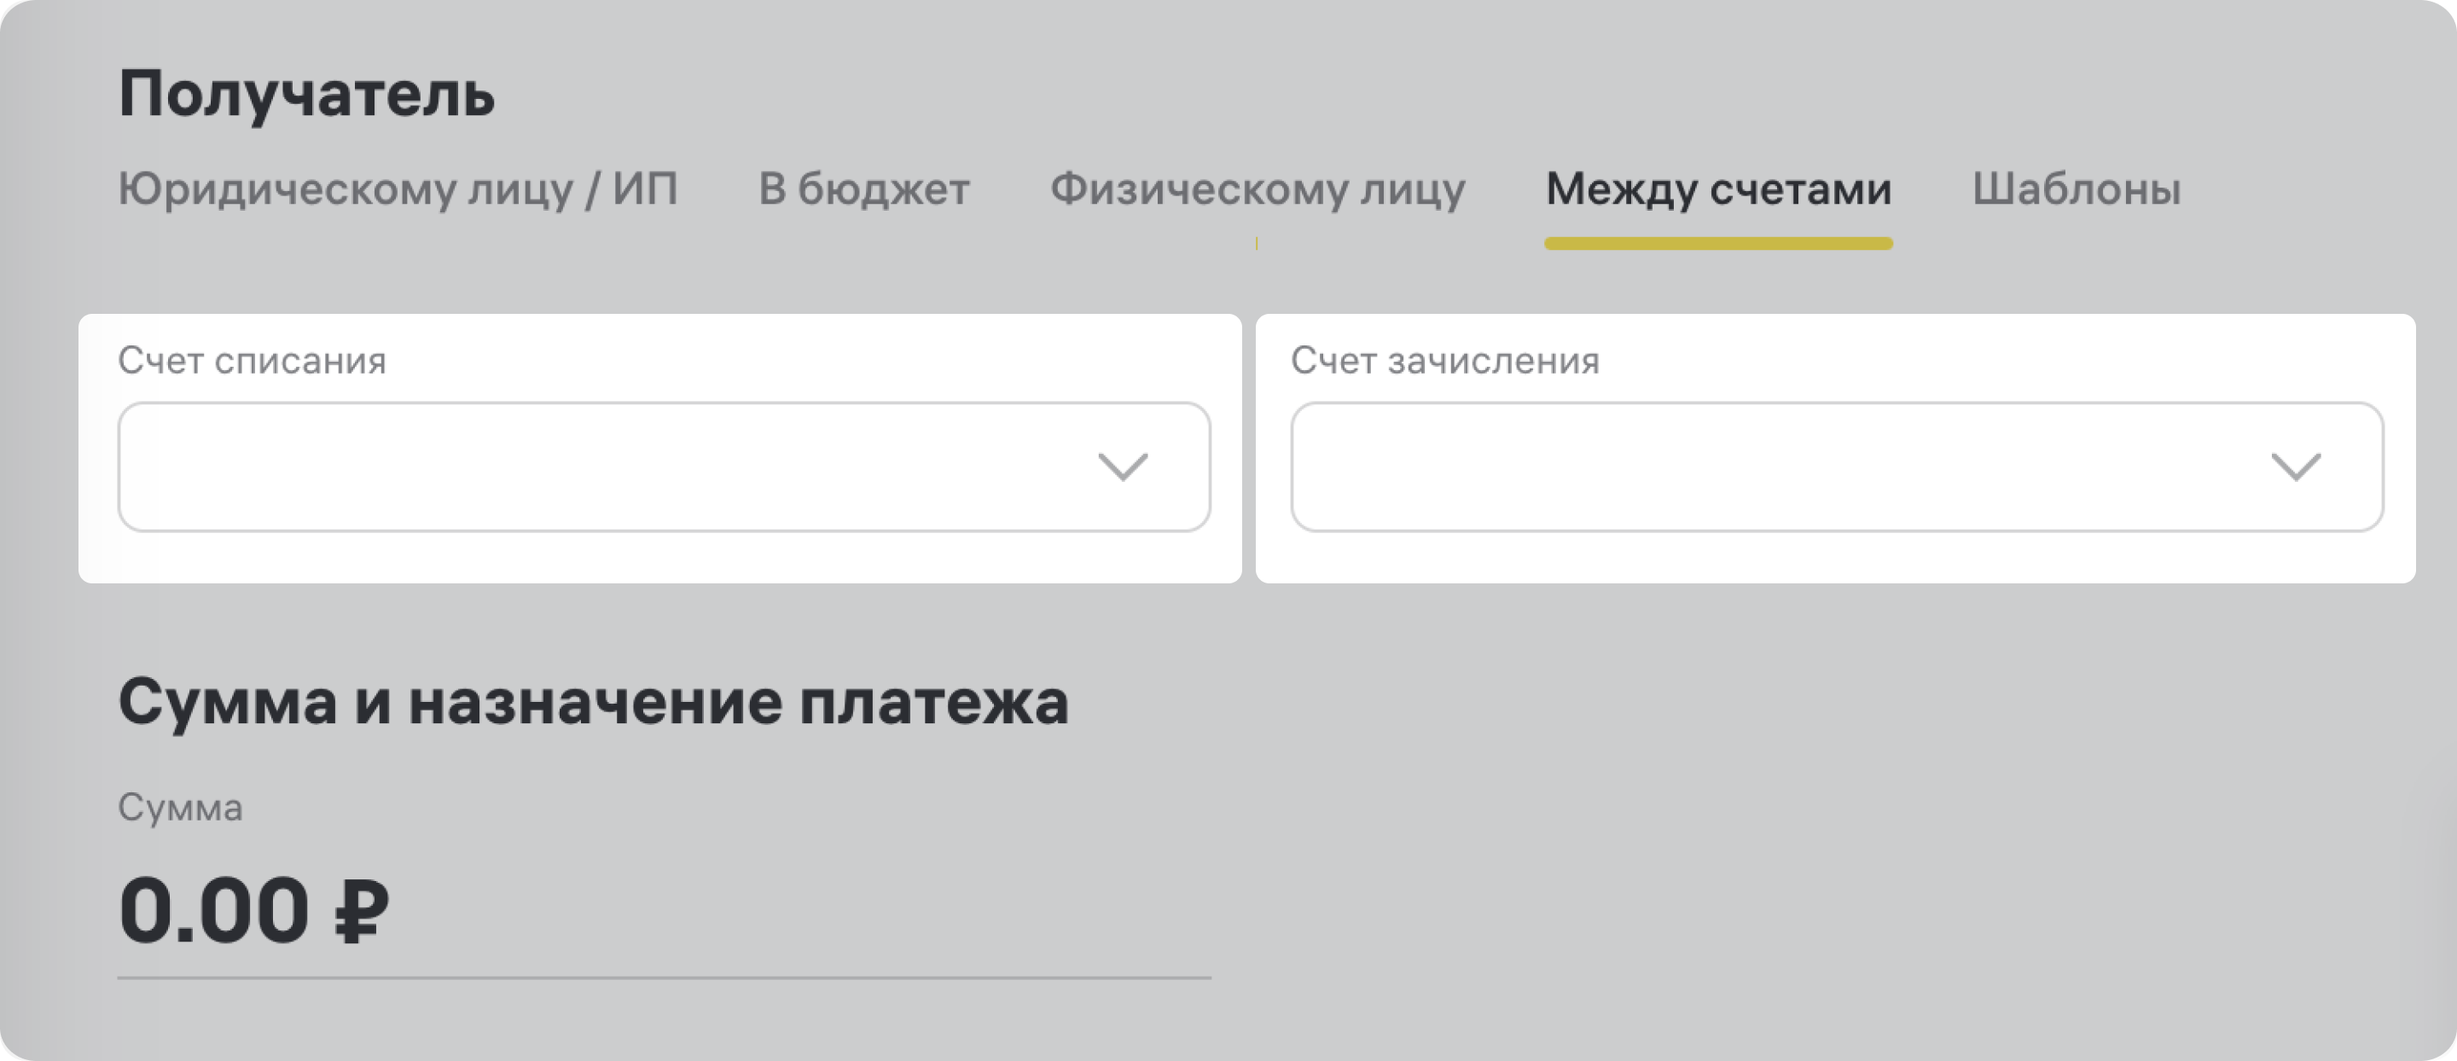The height and width of the screenshot is (1061, 2457).
Task: Click the chevron arrow in Счет списания
Action: pos(1123,467)
